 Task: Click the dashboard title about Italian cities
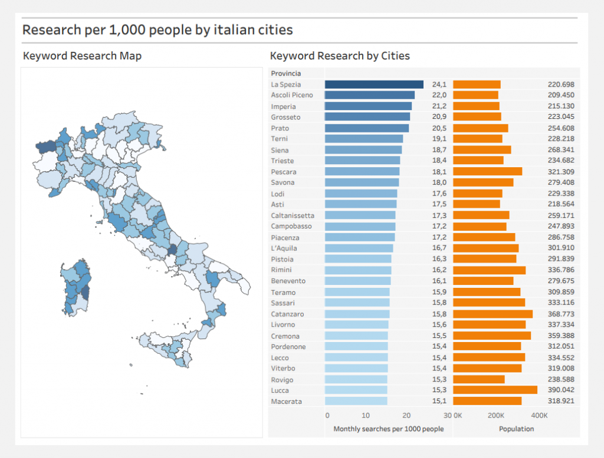tap(157, 29)
